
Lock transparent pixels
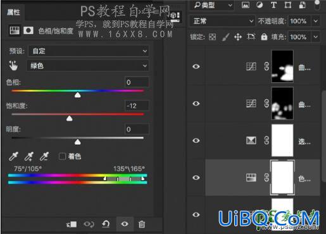click(212, 37)
